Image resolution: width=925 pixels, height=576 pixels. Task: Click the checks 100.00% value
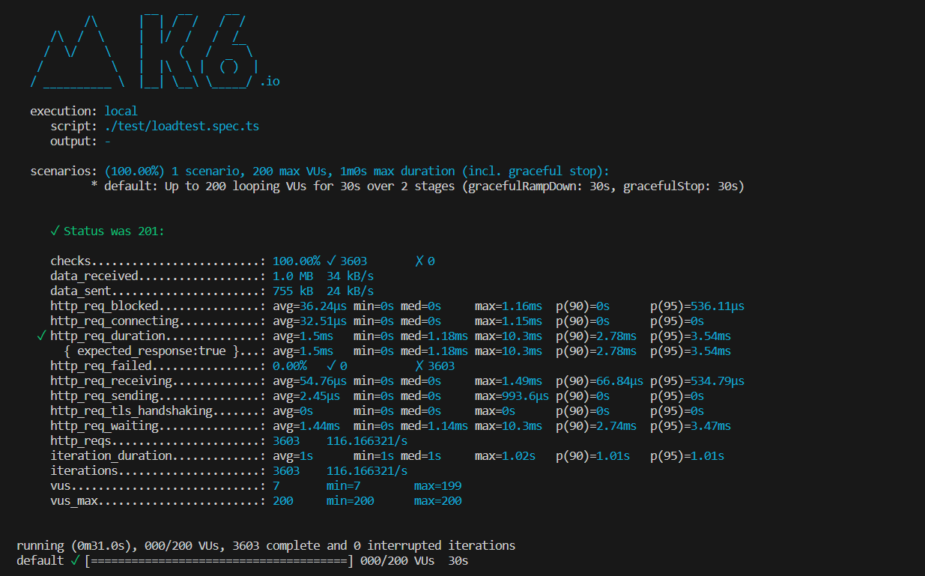pos(296,261)
